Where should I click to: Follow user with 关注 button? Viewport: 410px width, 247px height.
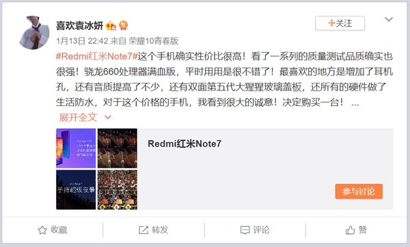click(340, 23)
